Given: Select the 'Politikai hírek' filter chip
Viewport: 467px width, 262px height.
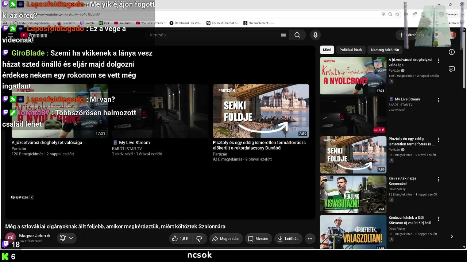Looking at the screenshot, I should point(351,50).
